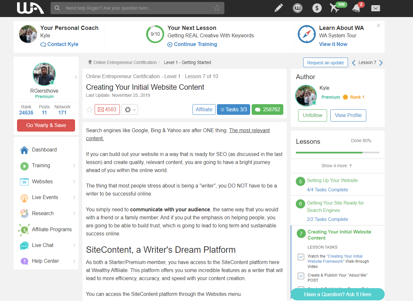Toggle the About Me post task checkbox
Screen dimensions: 413x301
coord(301,276)
